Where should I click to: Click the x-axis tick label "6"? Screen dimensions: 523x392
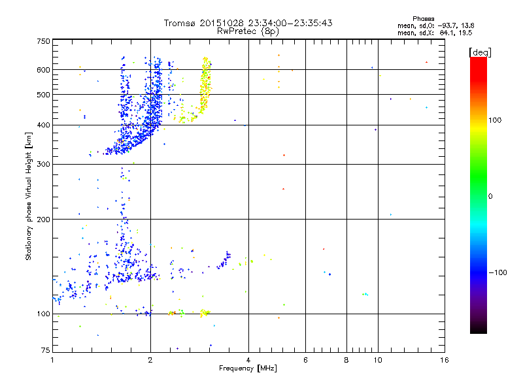[x=305, y=360]
